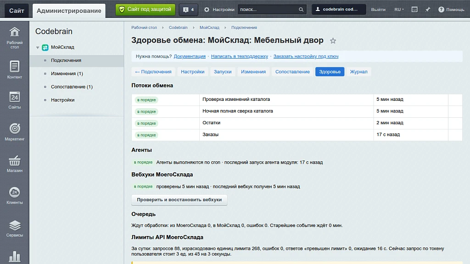Viewport: 470px width, 264px height.
Task: Open the codebrain user profile menu
Action: (x=339, y=9)
